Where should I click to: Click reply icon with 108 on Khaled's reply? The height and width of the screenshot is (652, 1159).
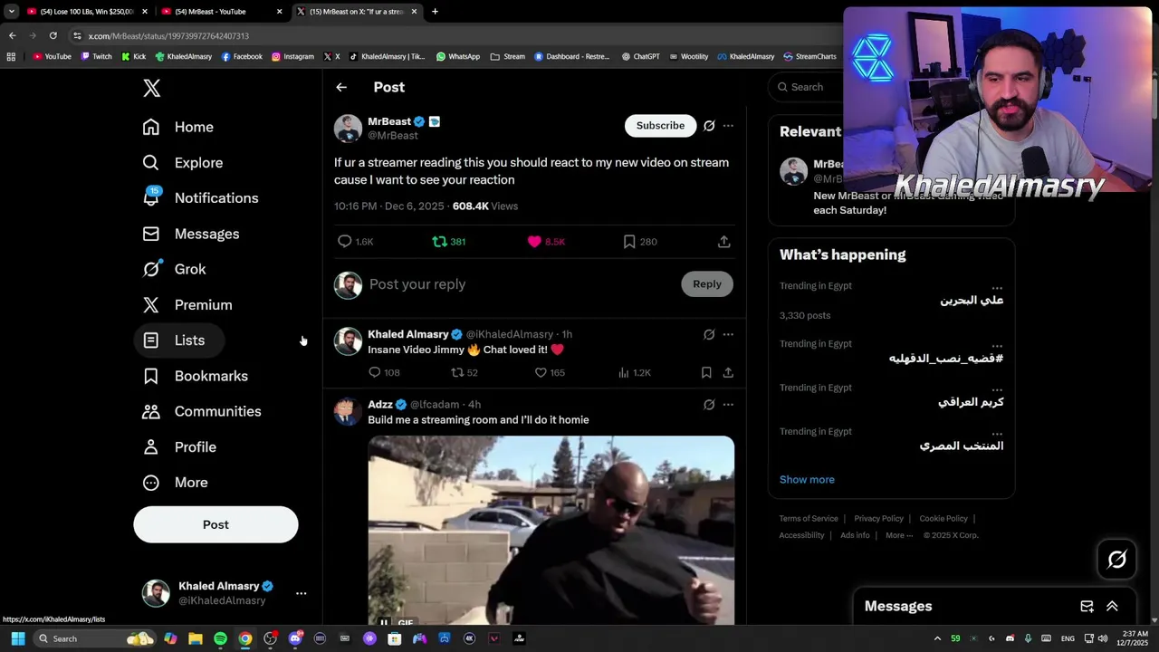375,372
